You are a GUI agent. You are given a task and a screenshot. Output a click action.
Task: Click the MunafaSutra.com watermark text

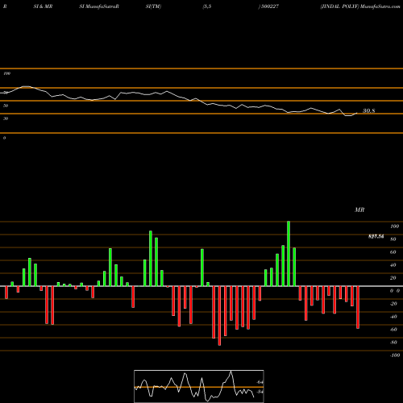tap(380, 6)
